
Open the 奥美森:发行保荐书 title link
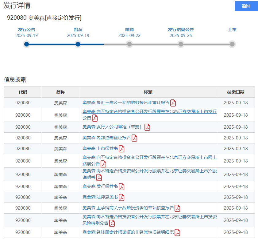pos(100,186)
